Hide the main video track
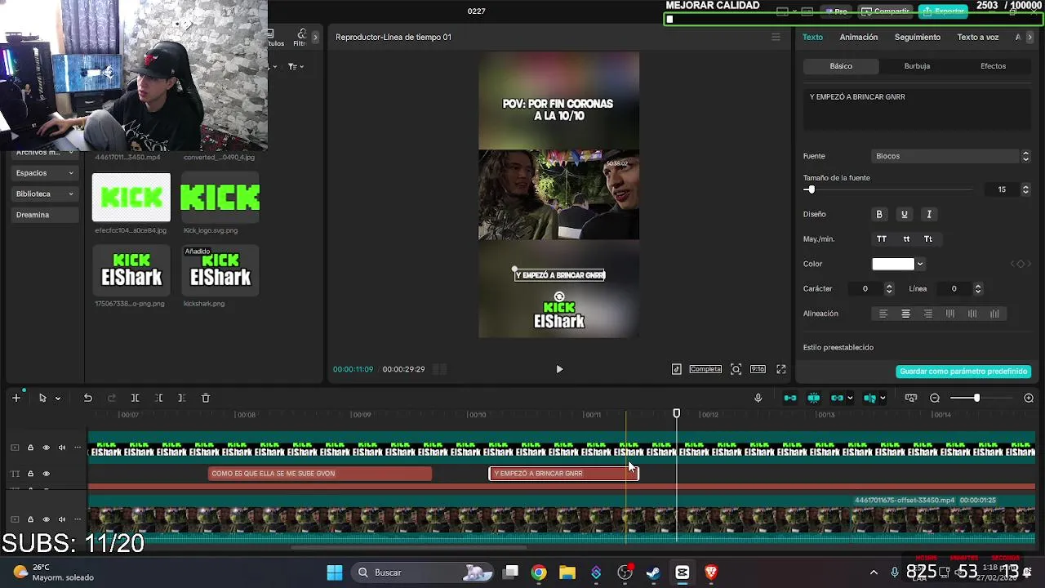Screen dimensions: 1045x588 [46, 519]
